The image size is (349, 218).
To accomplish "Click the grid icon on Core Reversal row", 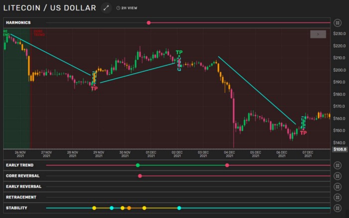I will [338, 176].
